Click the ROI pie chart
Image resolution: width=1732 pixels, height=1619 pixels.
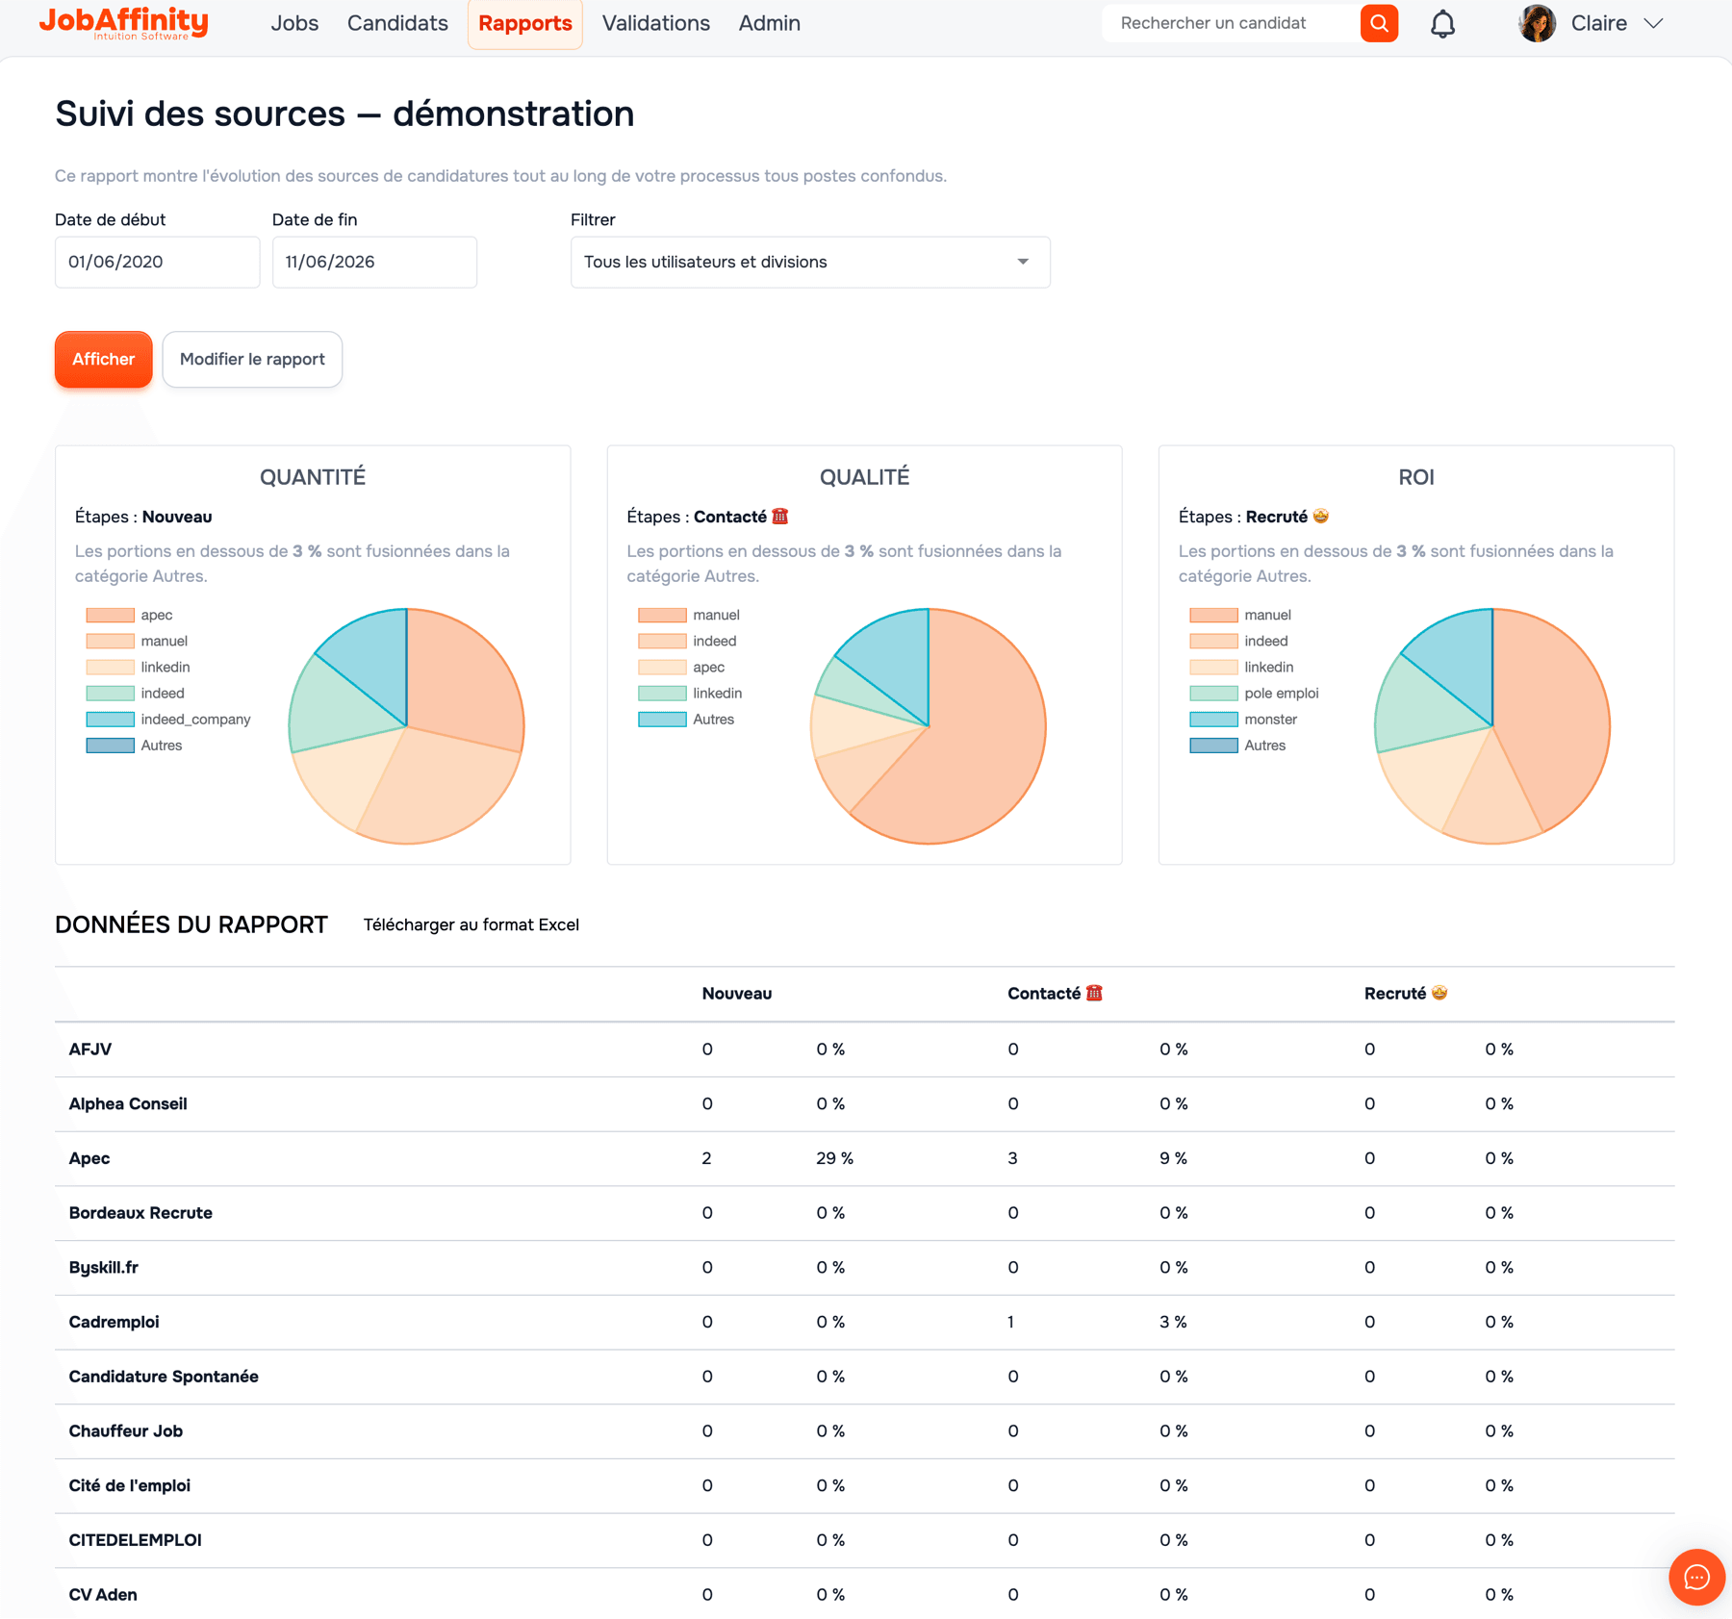coord(1492,726)
